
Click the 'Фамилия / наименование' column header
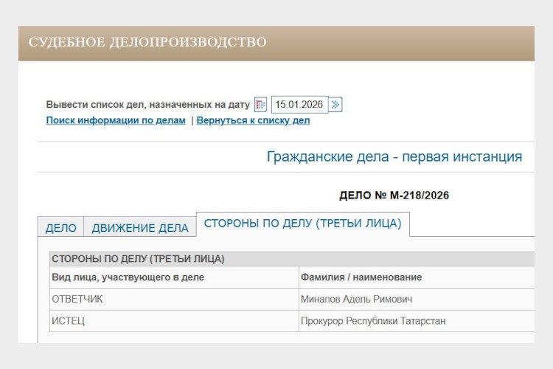(361, 277)
